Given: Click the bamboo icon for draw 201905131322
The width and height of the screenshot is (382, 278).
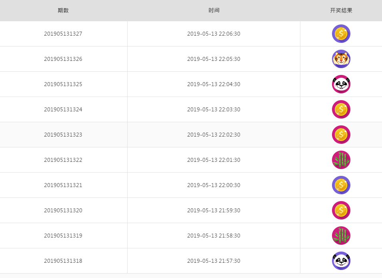Looking at the screenshot, I should 341,160.
